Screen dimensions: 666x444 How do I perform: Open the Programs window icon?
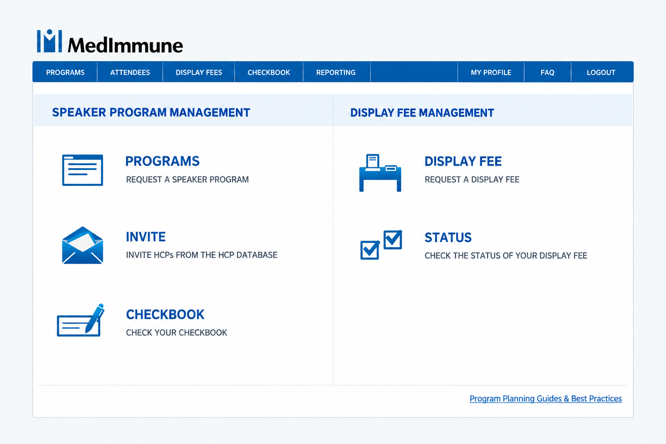(x=82, y=170)
